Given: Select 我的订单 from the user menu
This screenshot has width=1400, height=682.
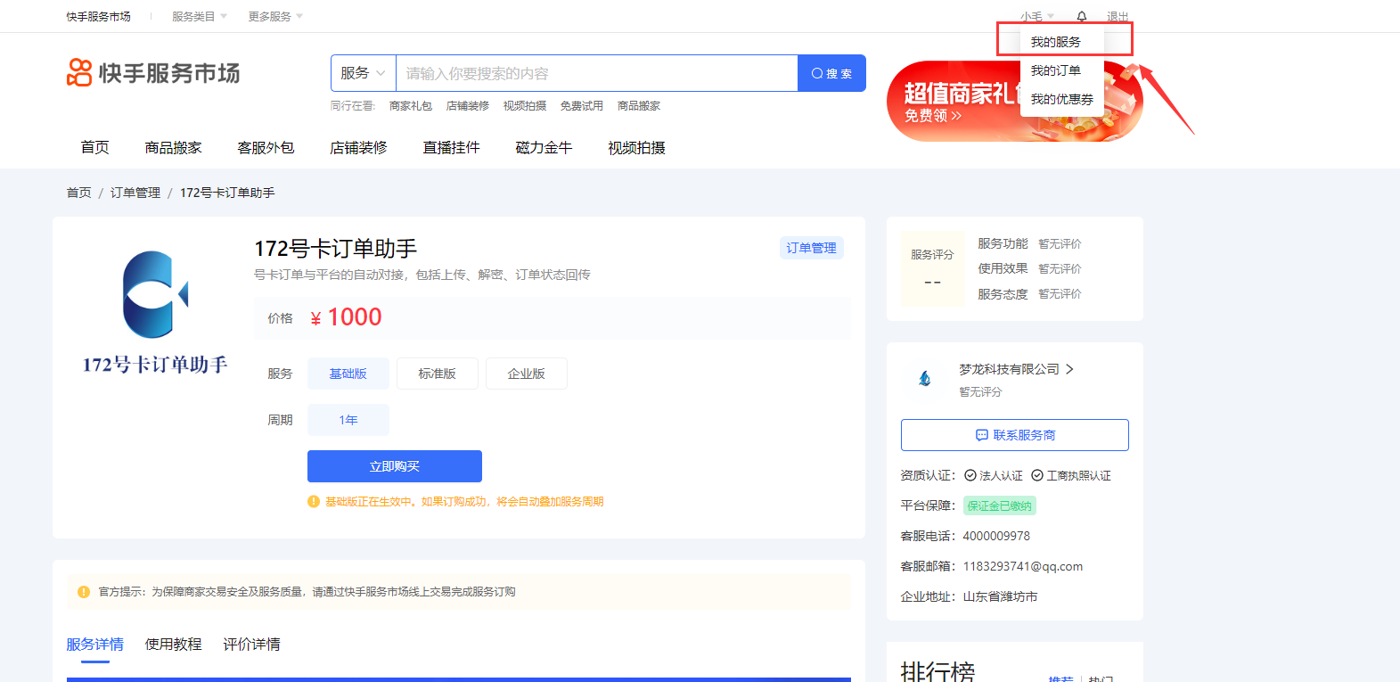Looking at the screenshot, I should (1056, 70).
